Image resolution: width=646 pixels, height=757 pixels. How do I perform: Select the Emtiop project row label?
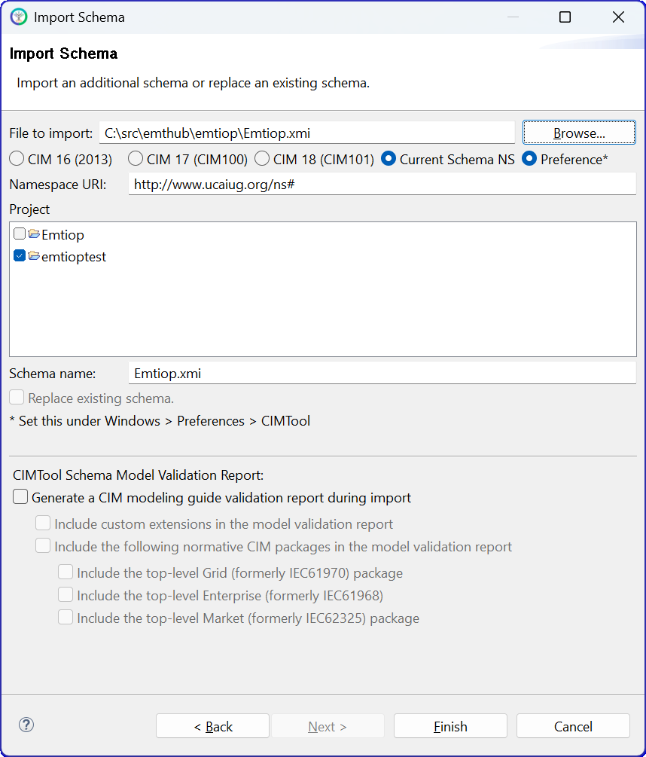(x=62, y=234)
